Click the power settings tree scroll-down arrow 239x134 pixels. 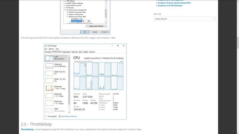pos(106,22)
